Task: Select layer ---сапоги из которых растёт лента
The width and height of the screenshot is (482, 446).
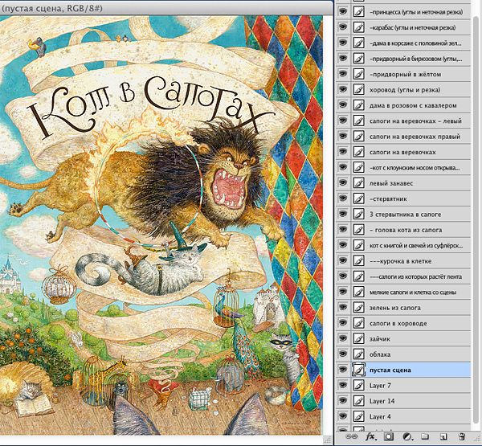Action: [x=415, y=276]
